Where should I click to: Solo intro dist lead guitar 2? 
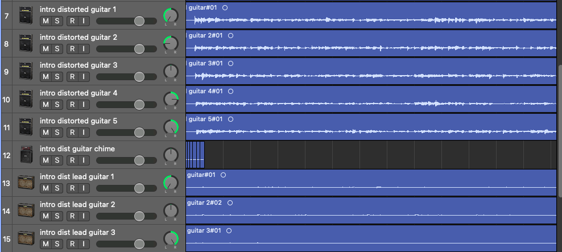[x=57, y=217]
